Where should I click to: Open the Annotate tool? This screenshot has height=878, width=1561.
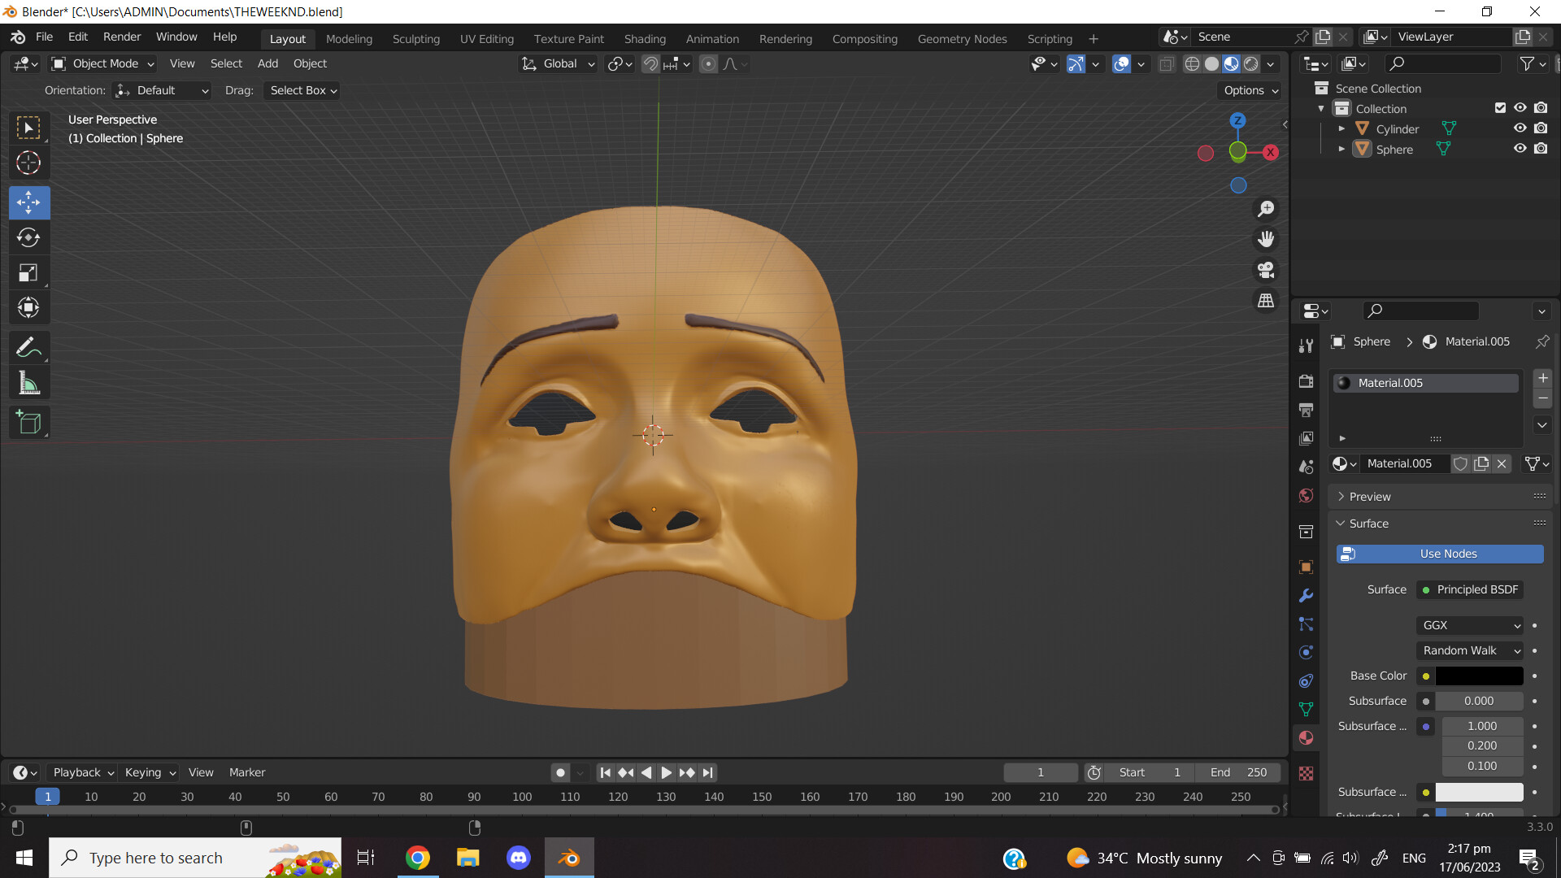[x=28, y=347]
